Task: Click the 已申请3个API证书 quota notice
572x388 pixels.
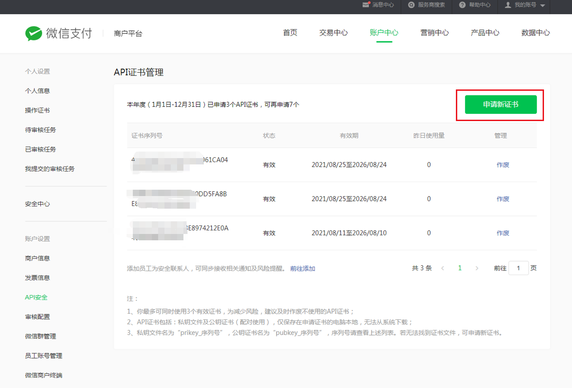Action: click(213, 104)
